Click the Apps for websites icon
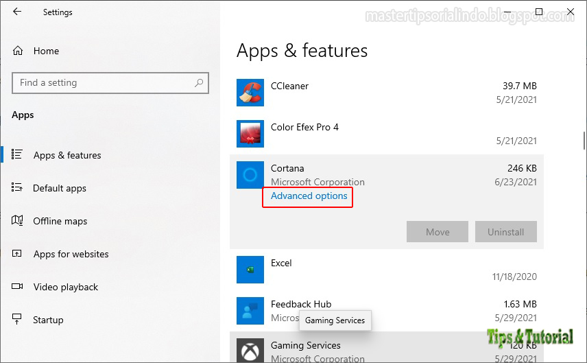This screenshot has height=363, width=587. pyautogui.click(x=17, y=254)
